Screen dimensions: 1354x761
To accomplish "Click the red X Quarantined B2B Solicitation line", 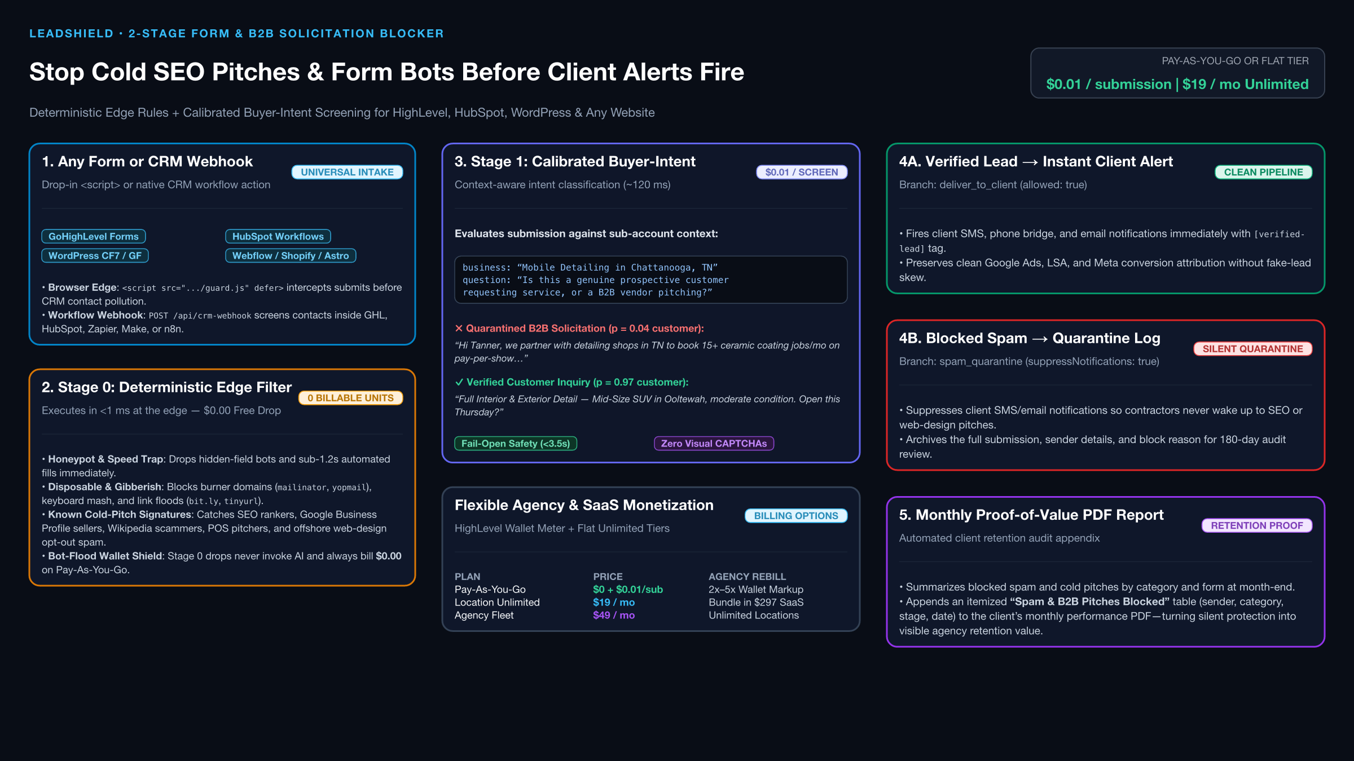I will pyautogui.click(x=579, y=328).
